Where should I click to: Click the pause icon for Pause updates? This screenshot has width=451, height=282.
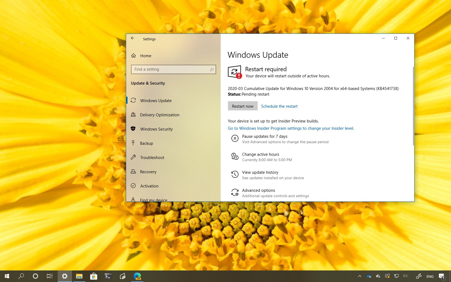click(235, 138)
